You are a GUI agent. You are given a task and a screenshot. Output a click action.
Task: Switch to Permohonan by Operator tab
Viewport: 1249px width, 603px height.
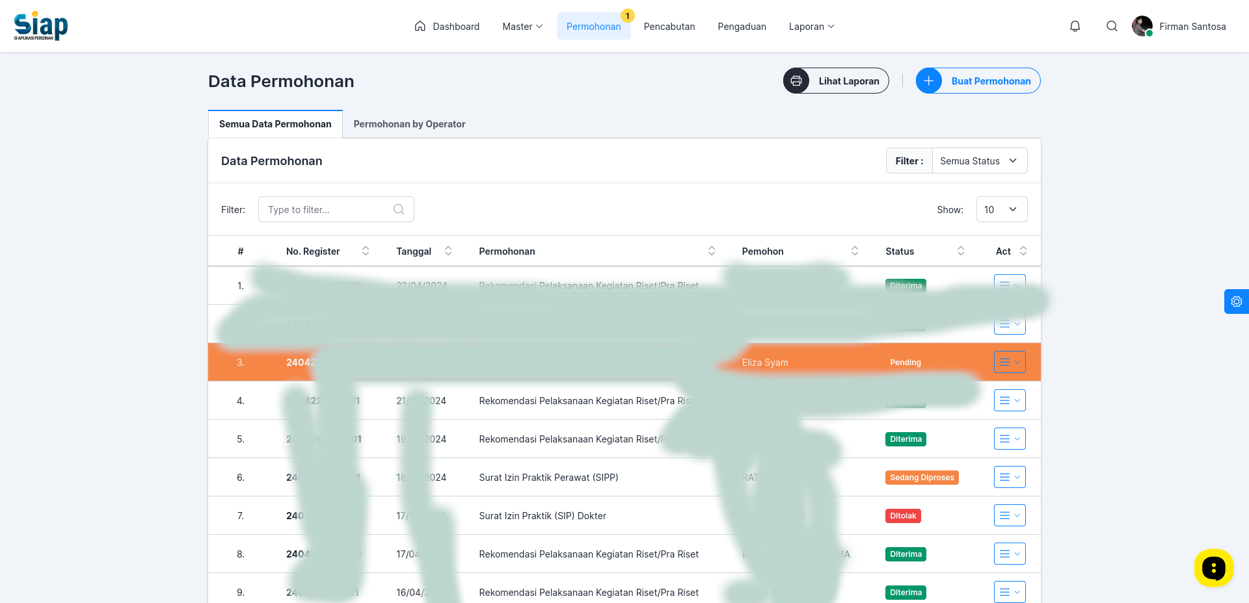(409, 124)
